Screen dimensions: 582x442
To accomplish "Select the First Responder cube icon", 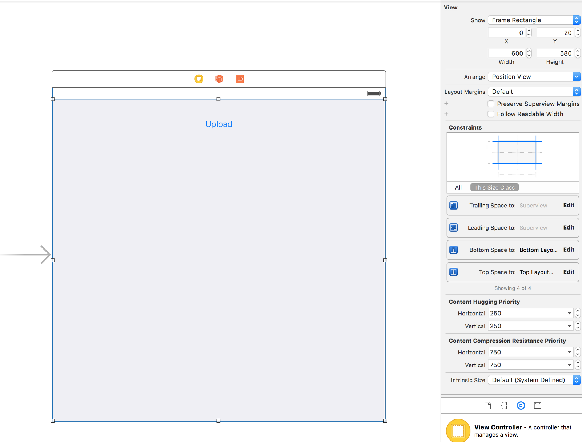I will pyautogui.click(x=219, y=79).
